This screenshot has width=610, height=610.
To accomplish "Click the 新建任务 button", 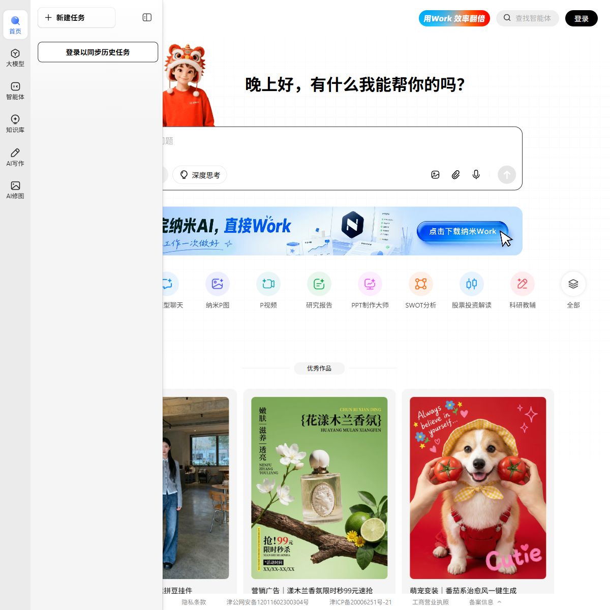I will (76, 17).
